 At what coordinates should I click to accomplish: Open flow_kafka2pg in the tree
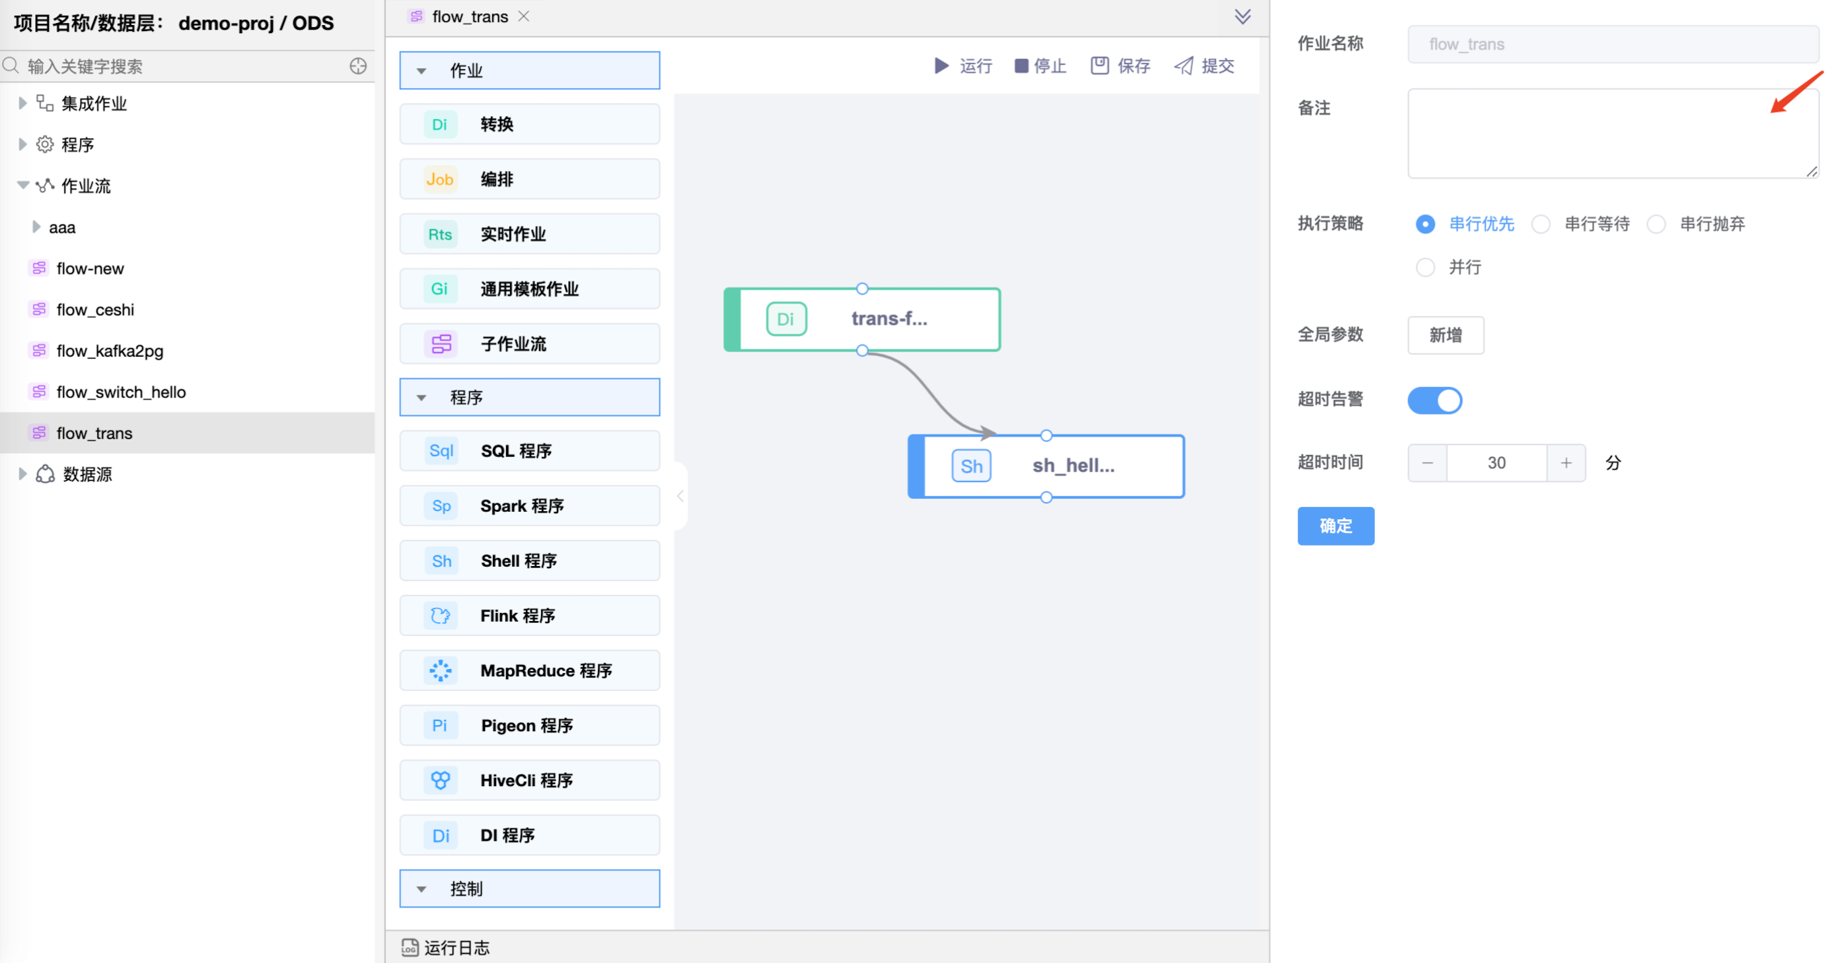pyautogui.click(x=110, y=351)
